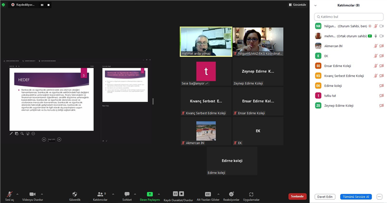The width and height of the screenshot is (387, 203).
Task: Open the Sohbet chat icon
Action: pyautogui.click(x=127, y=194)
